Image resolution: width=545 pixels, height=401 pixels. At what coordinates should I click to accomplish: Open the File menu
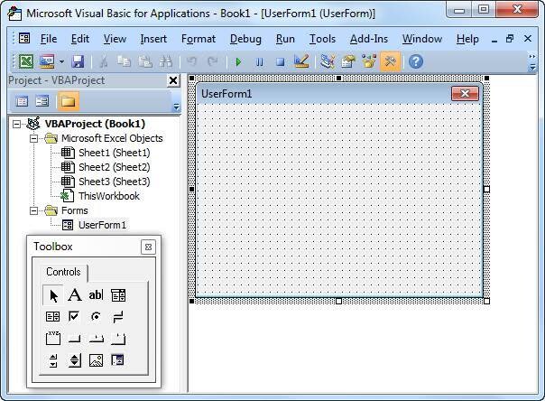pyautogui.click(x=49, y=39)
